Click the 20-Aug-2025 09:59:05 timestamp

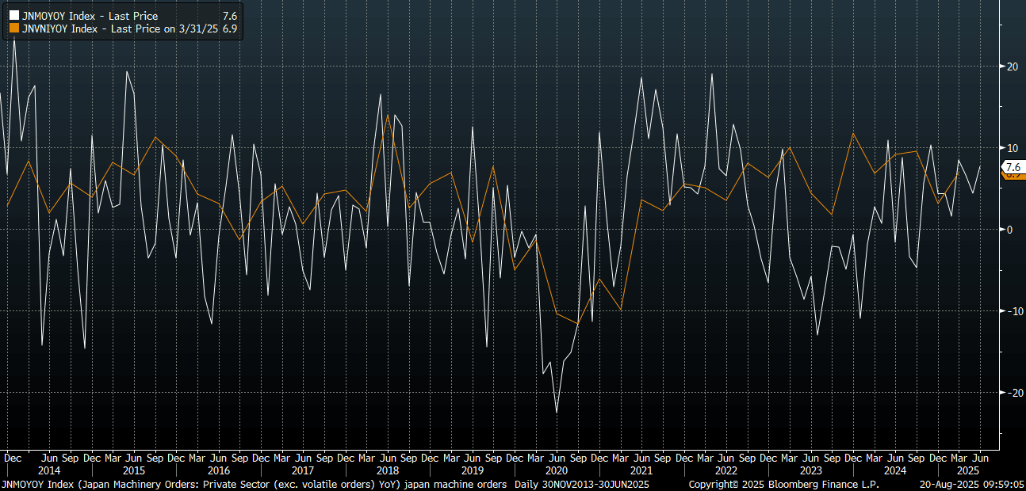pos(970,483)
